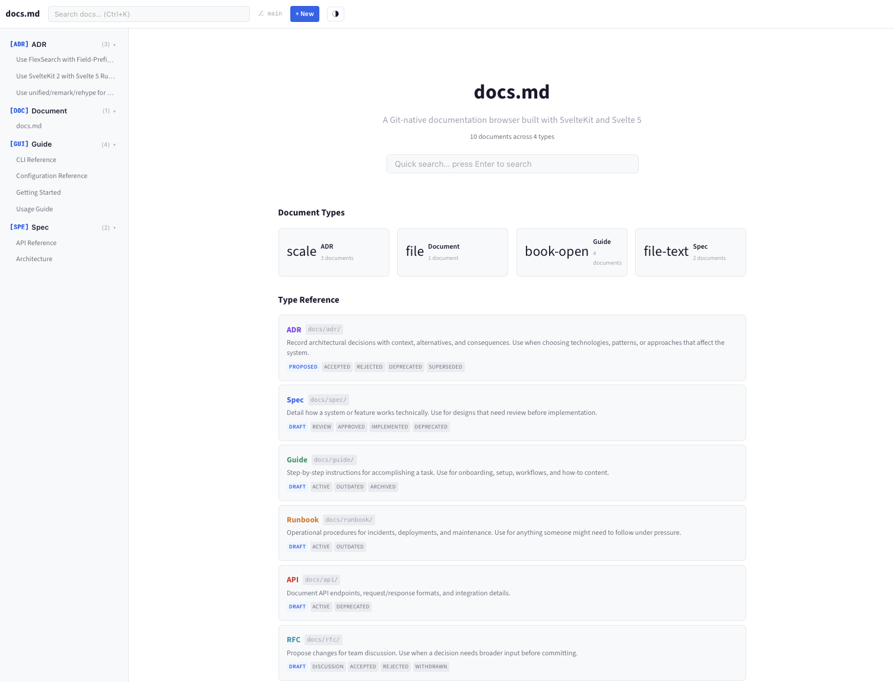Select Getting Started in the sidebar
Viewport: 894px width, 682px height.
pyautogui.click(x=38, y=192)
